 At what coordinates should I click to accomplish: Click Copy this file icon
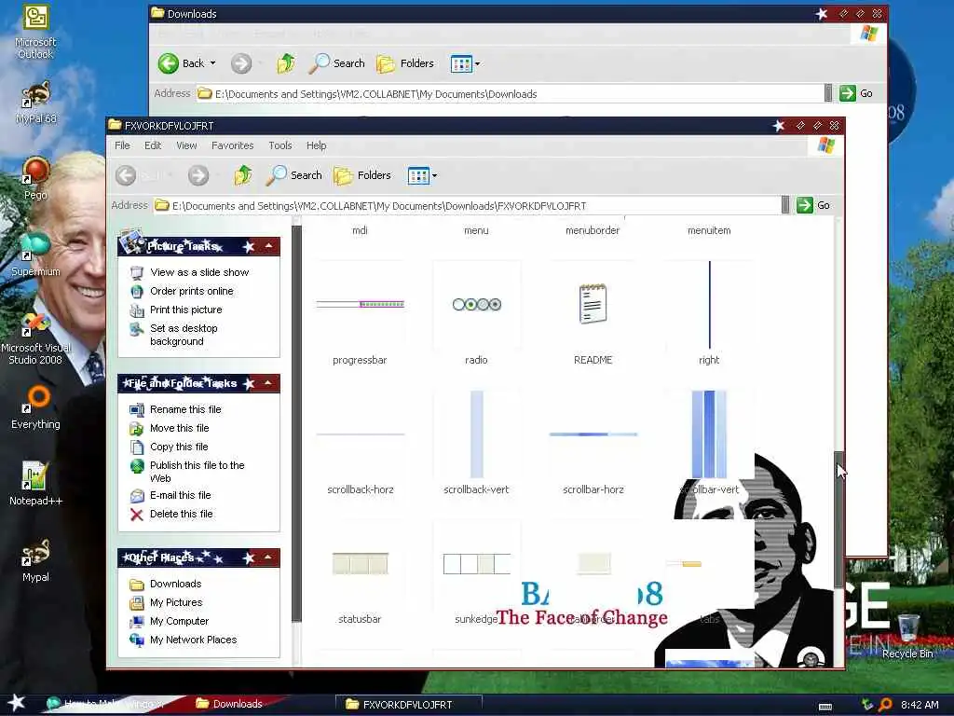tap(137, 447)
